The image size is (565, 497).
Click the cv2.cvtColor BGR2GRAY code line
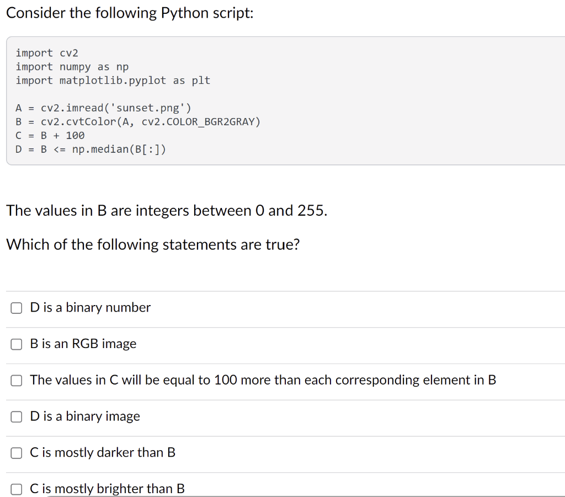[138, 122]
